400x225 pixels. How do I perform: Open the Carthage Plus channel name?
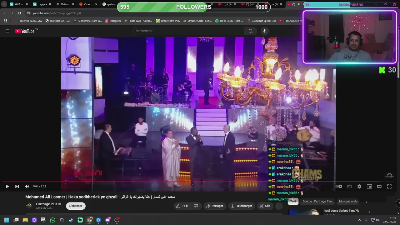[47, 204]
